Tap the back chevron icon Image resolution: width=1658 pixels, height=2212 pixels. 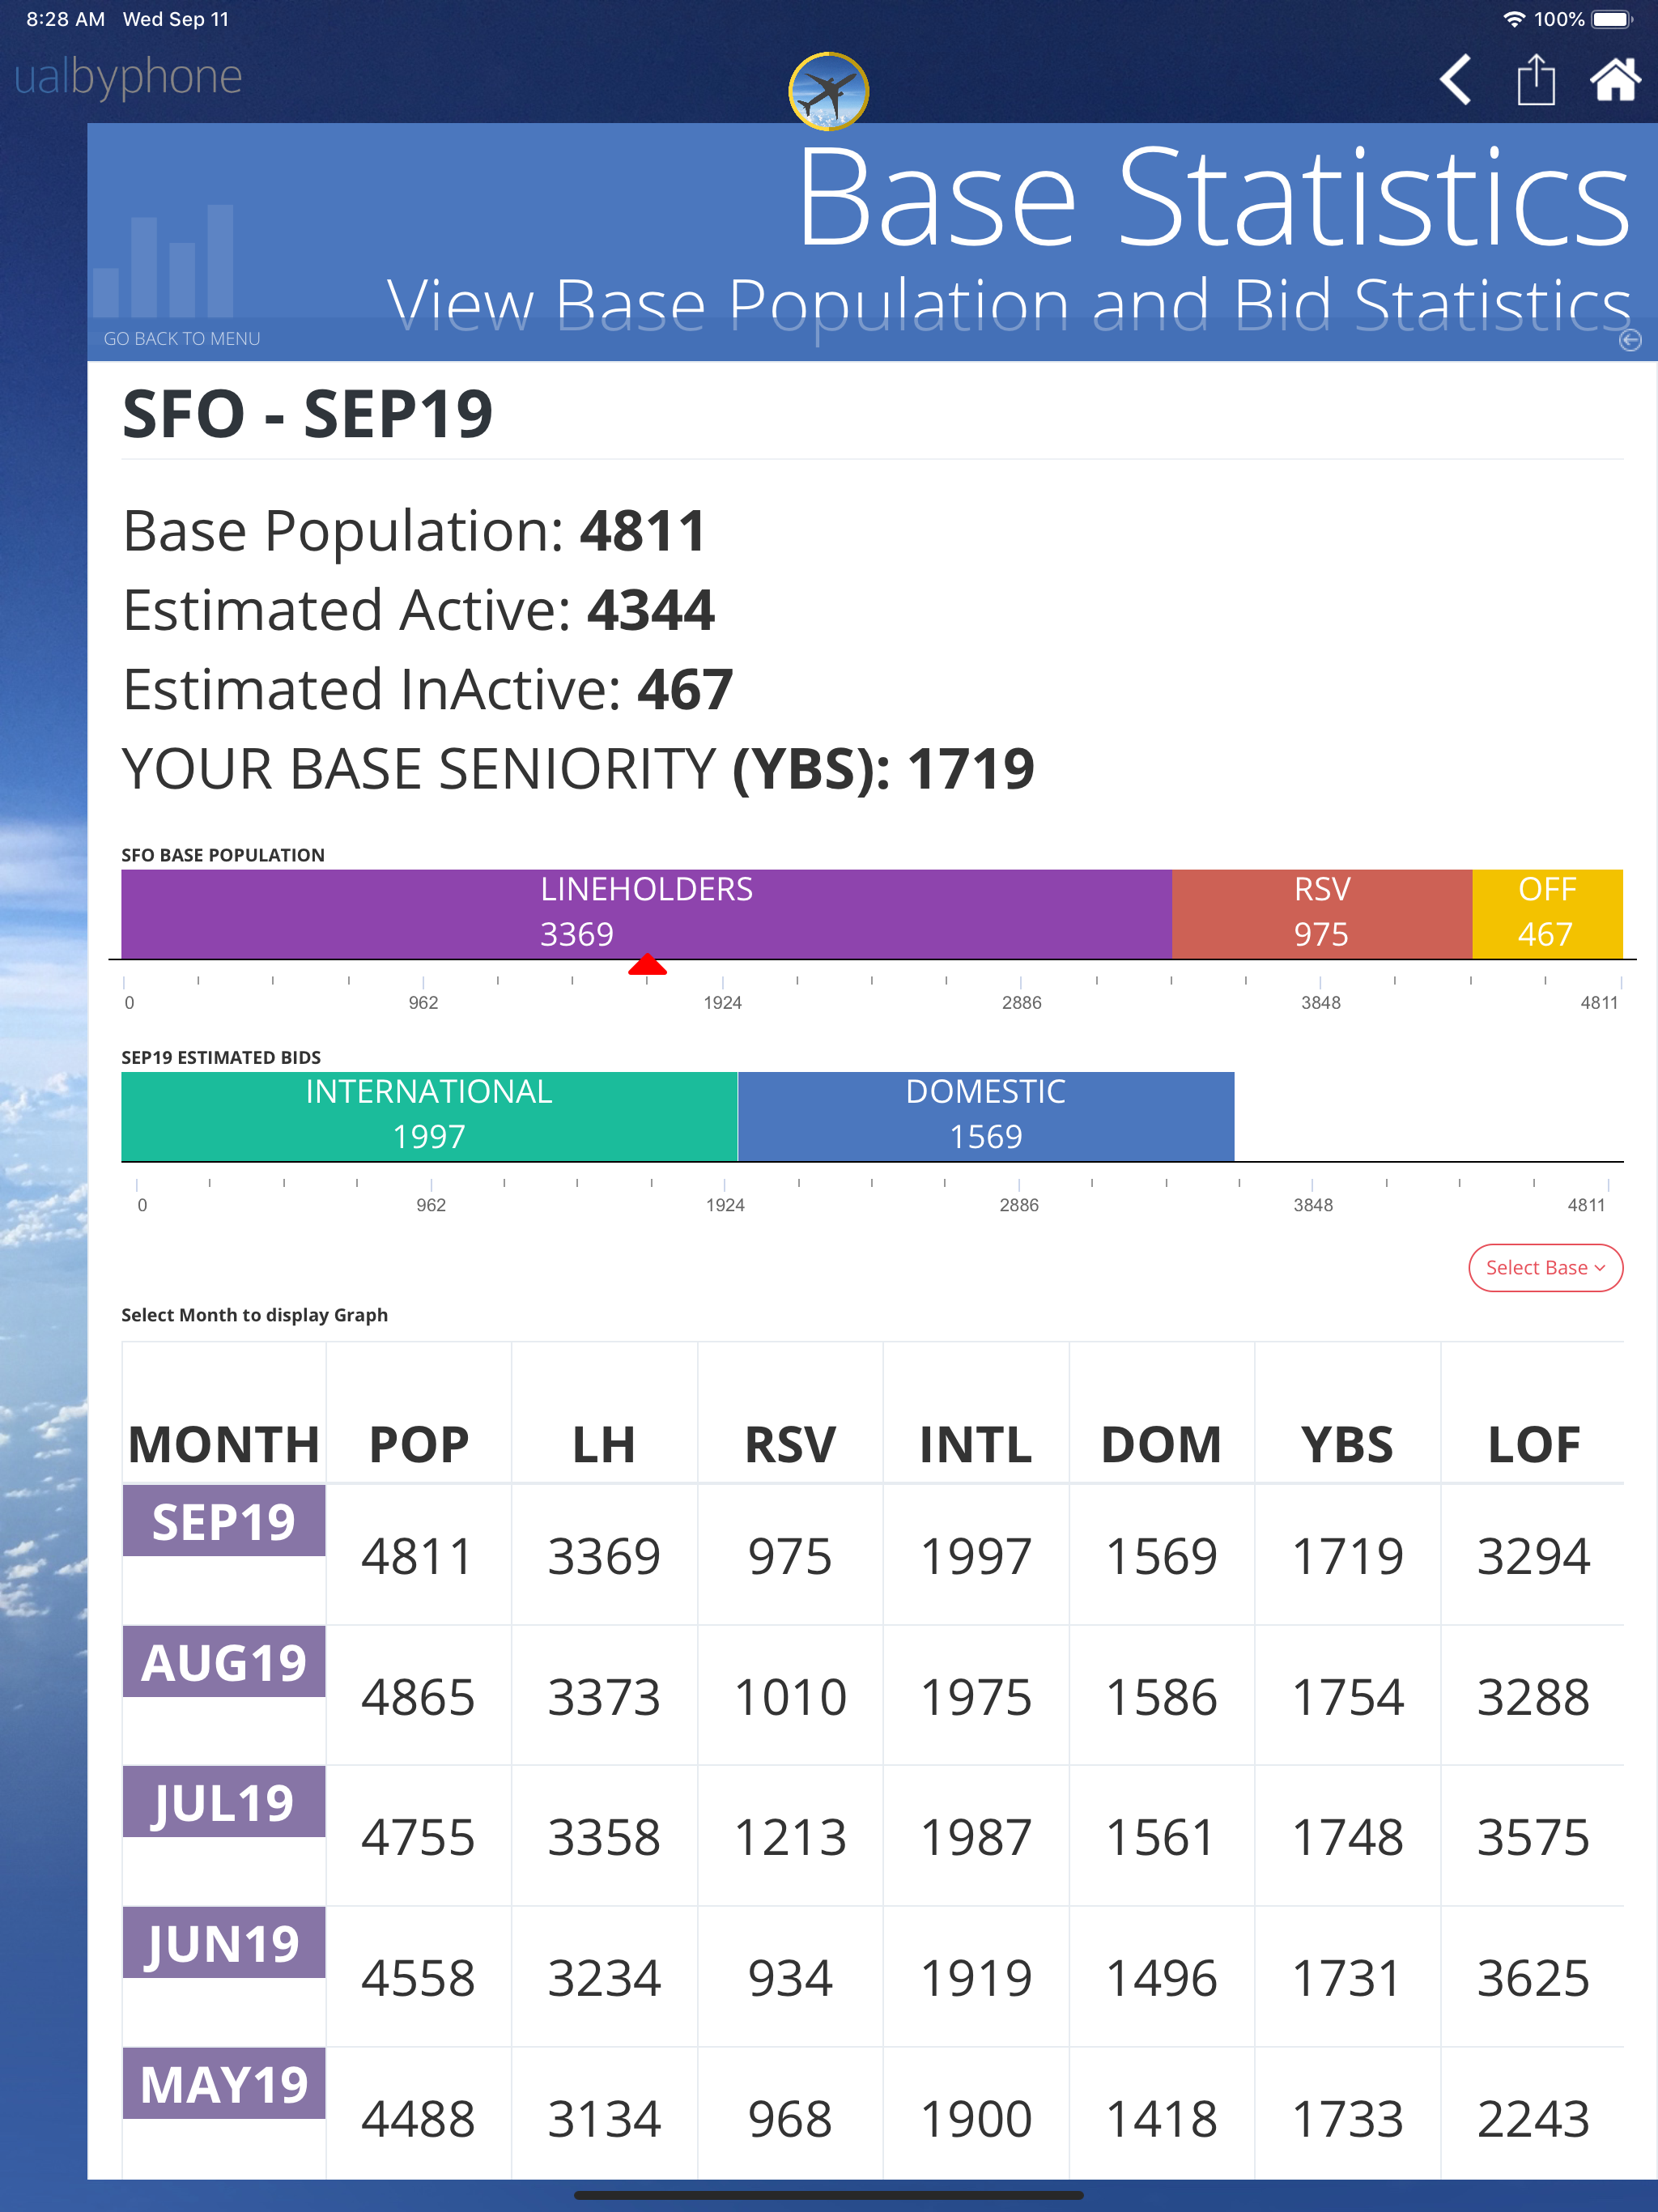[x=1455, y=79]
